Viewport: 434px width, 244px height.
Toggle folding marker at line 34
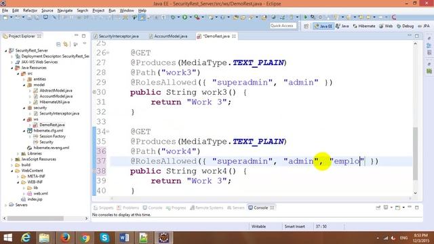[x=108, y=131]
